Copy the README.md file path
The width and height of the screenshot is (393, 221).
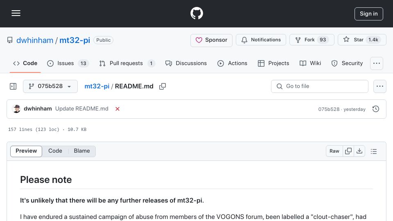(x=163, y=86)
